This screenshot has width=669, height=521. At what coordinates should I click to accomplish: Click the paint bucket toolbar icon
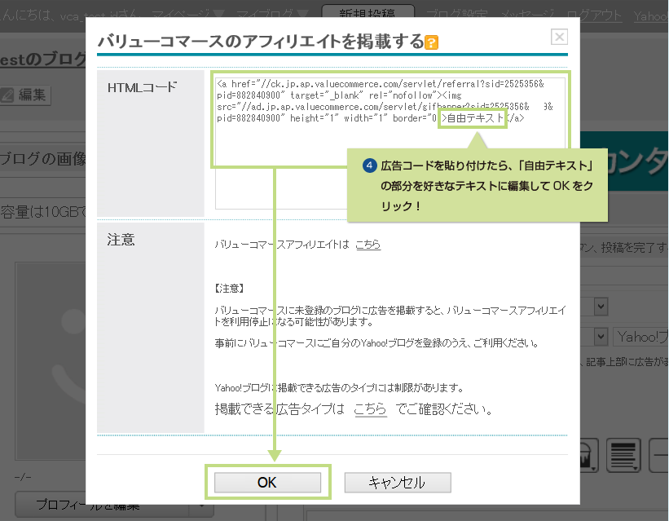pyautogui.click(x=589, y=455)
